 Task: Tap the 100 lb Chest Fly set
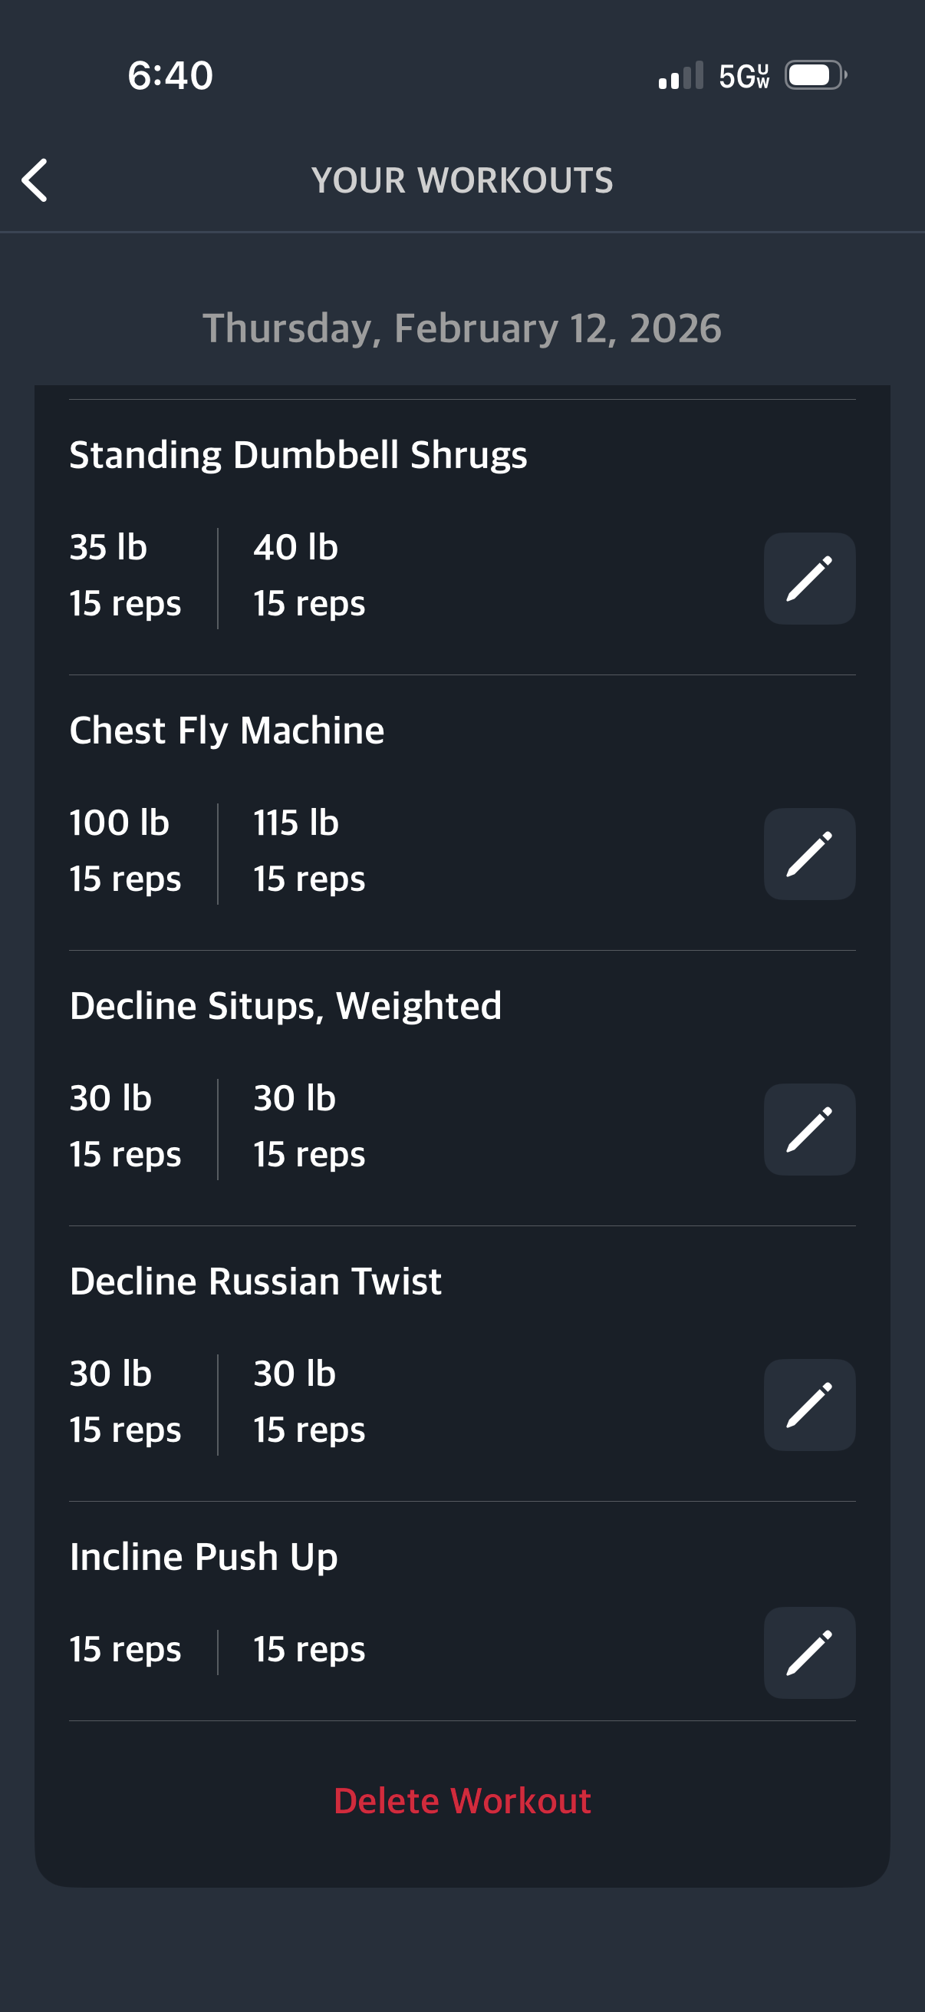coord(125,850)
